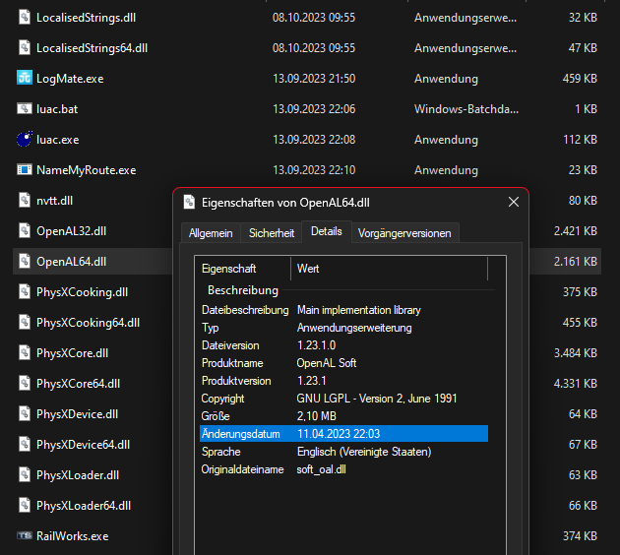Screen dimensions: 620x555
Task: Select the Dateibeschreibung property row
Action: 344,310
